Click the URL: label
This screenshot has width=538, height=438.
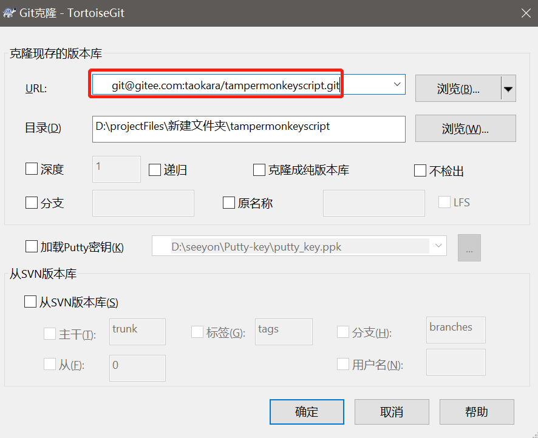[36, 89]
